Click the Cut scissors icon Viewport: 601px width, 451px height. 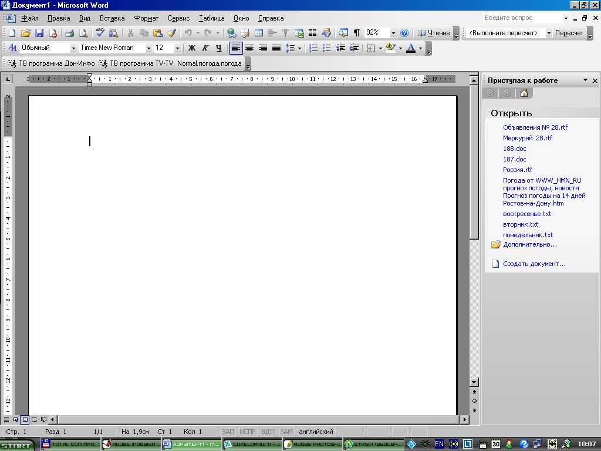tap(130, 33)
